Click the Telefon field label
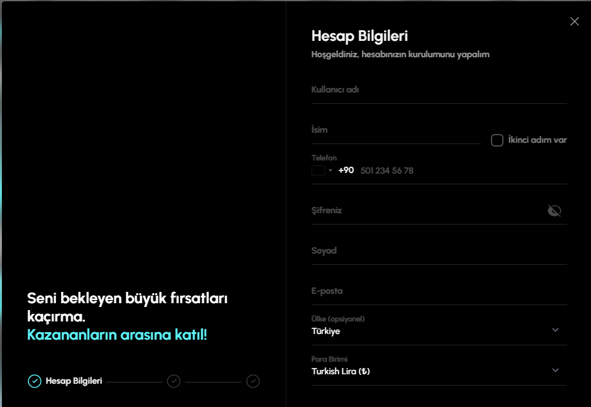Image resolution: width=591 pixels, height=407 pixels. (324, 158)
